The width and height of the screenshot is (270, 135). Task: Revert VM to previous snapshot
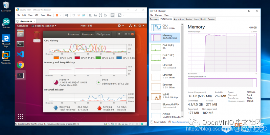click(x=79, y=15)
